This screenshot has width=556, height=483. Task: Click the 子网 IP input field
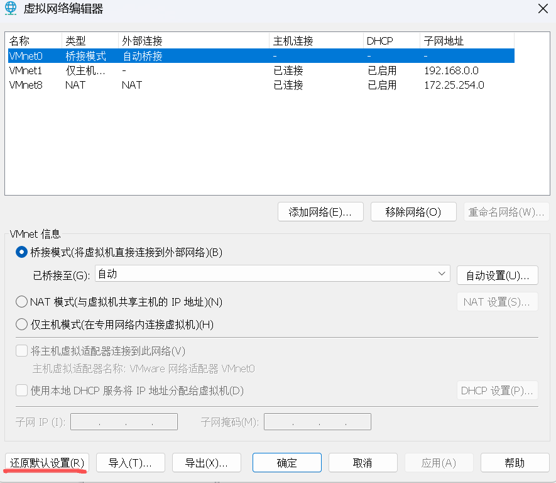click(124, 421)
